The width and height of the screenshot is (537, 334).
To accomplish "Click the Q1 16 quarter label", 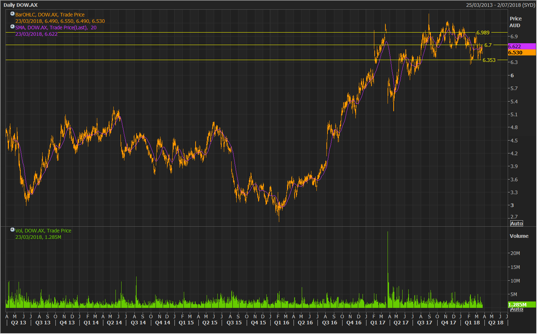I will [x=282, y=323].
